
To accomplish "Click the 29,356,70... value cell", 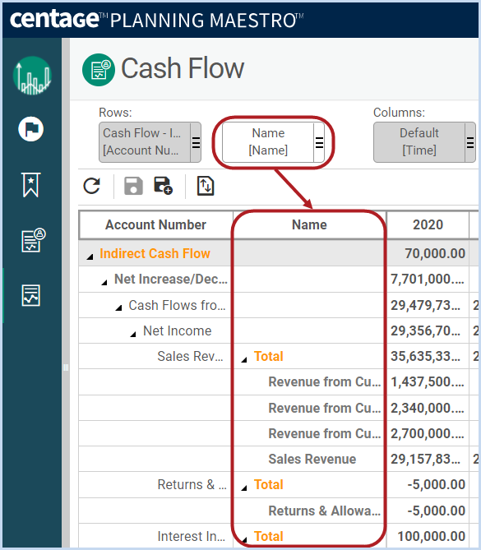I will (428, 330).
